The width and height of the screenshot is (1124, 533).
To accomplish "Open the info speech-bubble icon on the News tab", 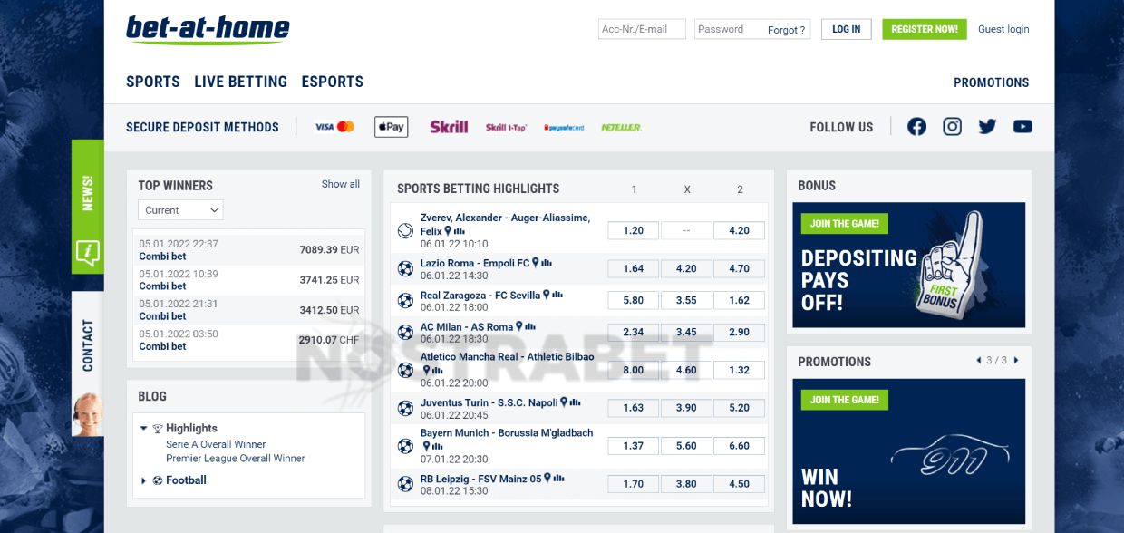I will point(87,252).
